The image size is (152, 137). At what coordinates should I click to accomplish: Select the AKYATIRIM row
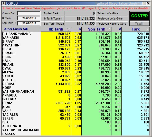tap(75, 45)
